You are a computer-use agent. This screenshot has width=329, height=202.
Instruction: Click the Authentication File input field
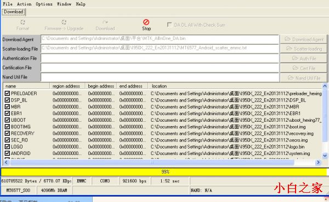(x=160, y=58)
